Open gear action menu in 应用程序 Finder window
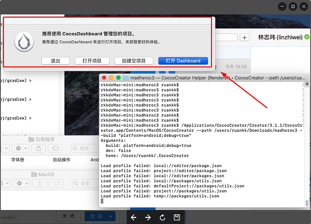311x224 pixels. pyautogui.click(x=21, y=148)
